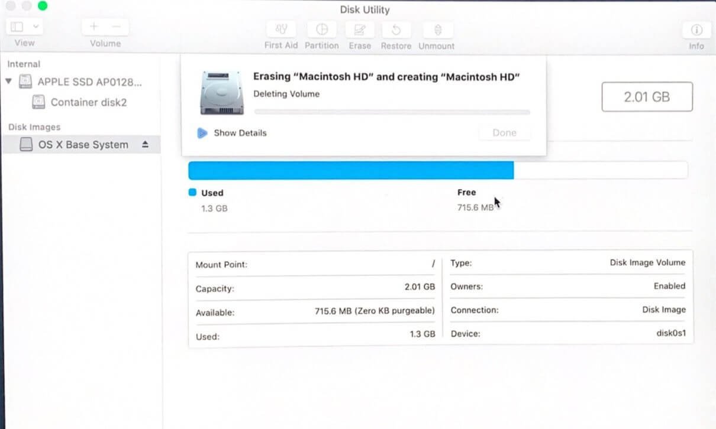Expand Show Details disclosure triangle
716x429 pixels.
click(x=202, y=133)
